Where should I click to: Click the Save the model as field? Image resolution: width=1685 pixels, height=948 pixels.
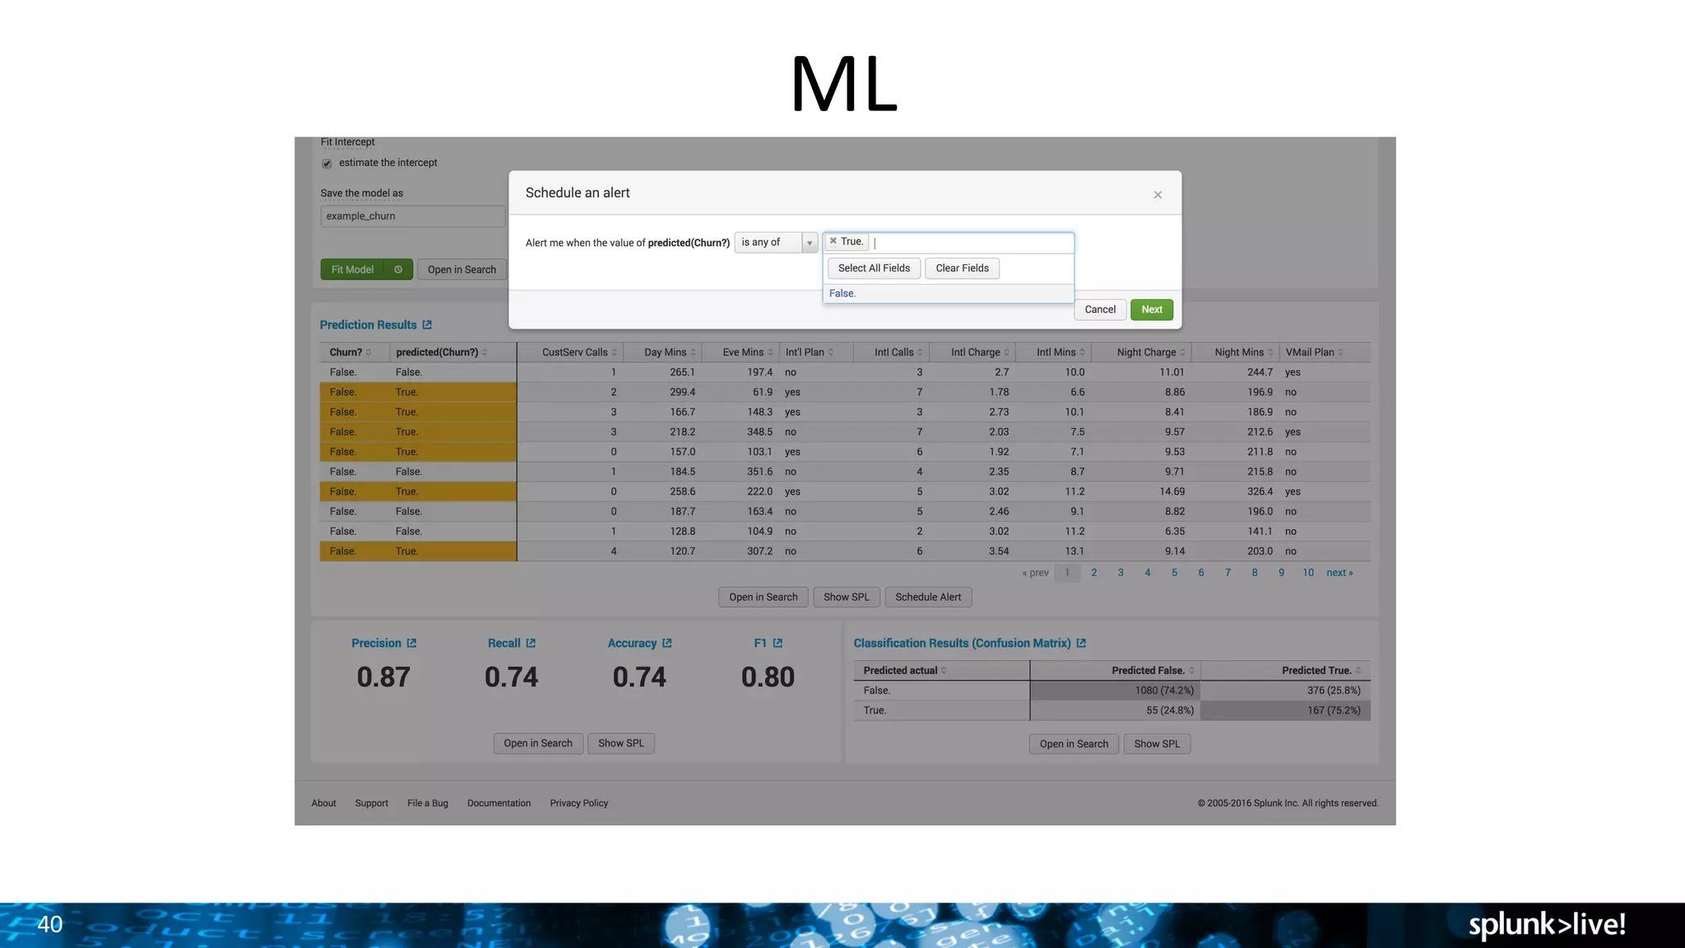(412, 216)
